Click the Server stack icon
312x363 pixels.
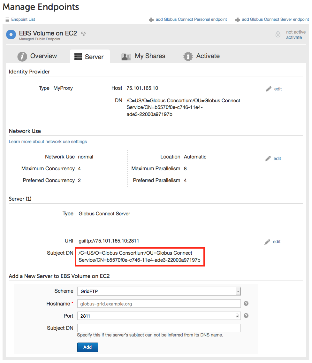point(78,57)
